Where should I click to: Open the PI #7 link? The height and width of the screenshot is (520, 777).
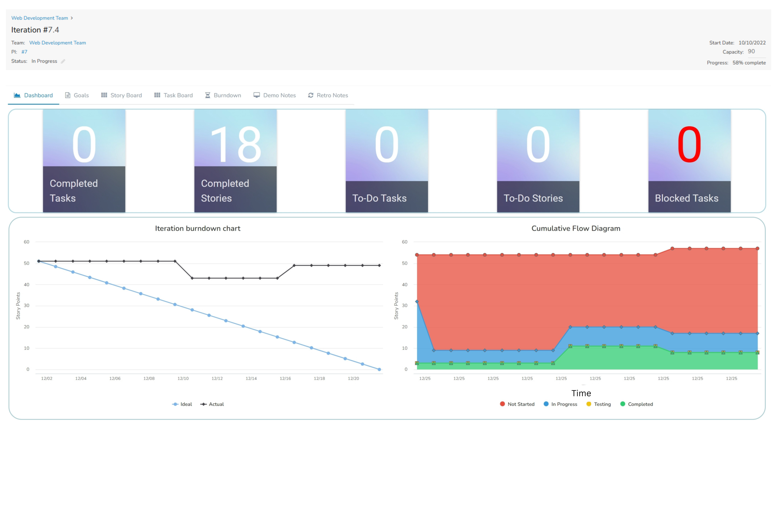tap(24, 52)
